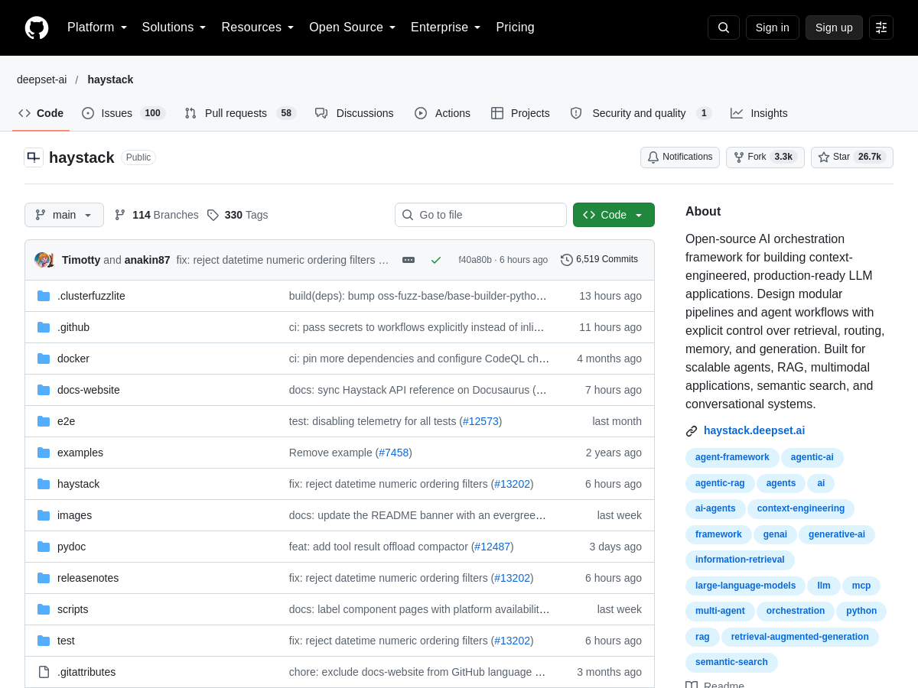
Task: Star the haystack repository
Action: click(x=851, y=157)
